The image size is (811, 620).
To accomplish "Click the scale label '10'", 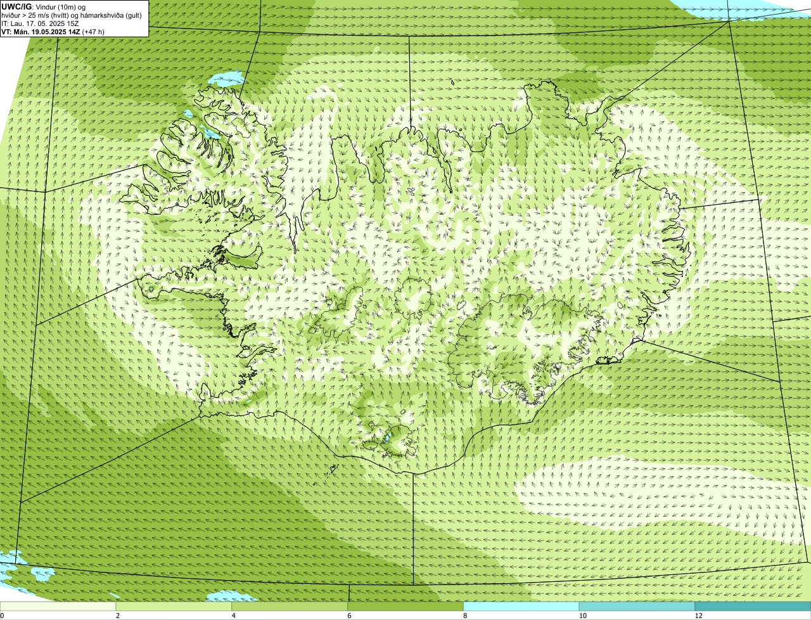I will pos(582,616).
